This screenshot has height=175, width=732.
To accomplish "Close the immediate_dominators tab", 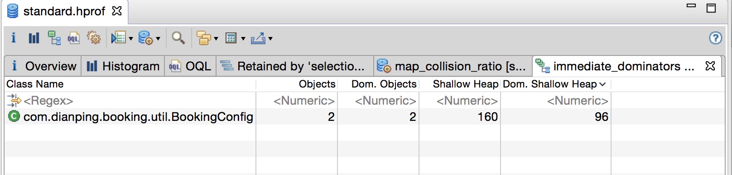I will point(710,66).
